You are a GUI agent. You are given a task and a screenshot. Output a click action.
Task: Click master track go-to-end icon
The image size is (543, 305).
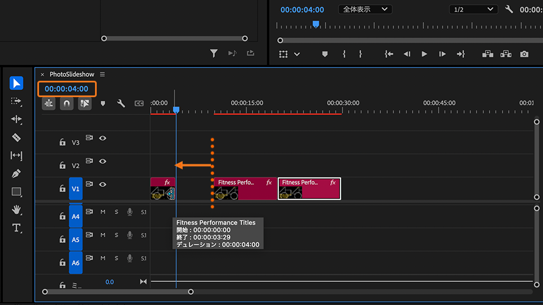click(x=143, y=281)
